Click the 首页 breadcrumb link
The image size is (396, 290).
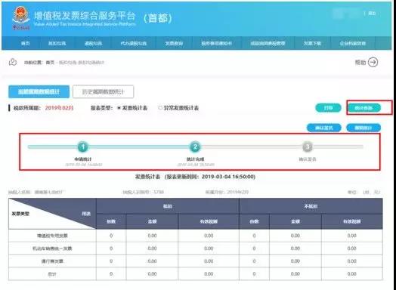50,63
